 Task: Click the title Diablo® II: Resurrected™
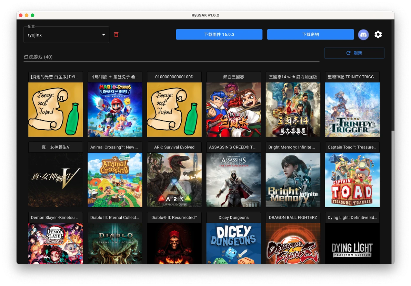[174, 218]
